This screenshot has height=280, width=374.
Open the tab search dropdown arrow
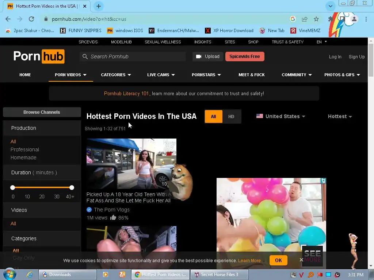tap(330, 6)
